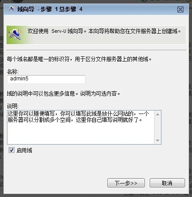Click the description box scrollbar track
This screenshot has width=192, height=197.
pos(158,128)
